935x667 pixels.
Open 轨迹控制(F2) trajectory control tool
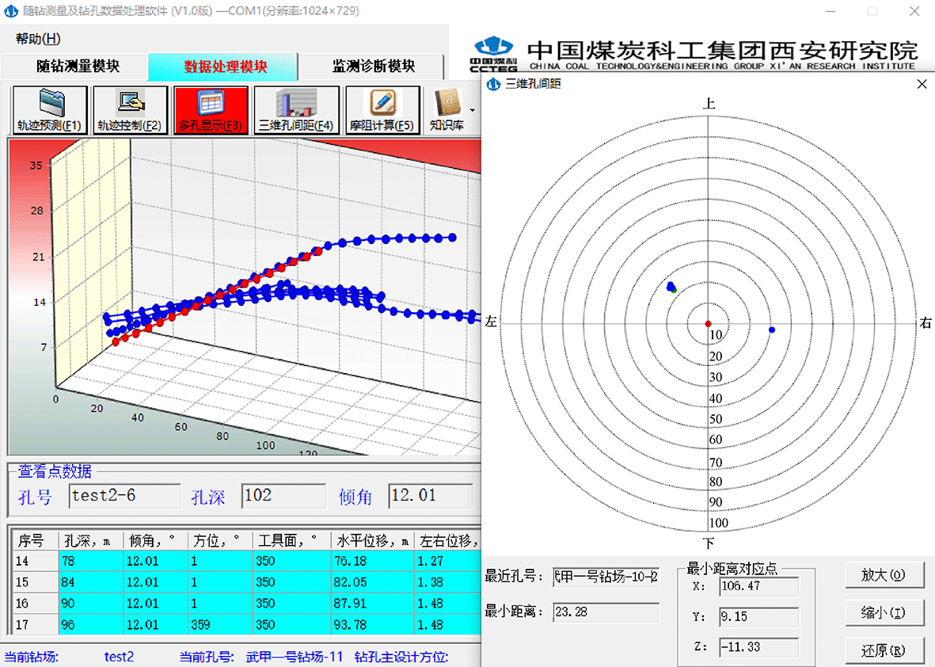coord(130,110)
